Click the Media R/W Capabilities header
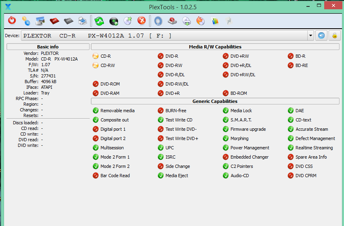The width and height of the screenshot is (344, 226). point(215,47)
